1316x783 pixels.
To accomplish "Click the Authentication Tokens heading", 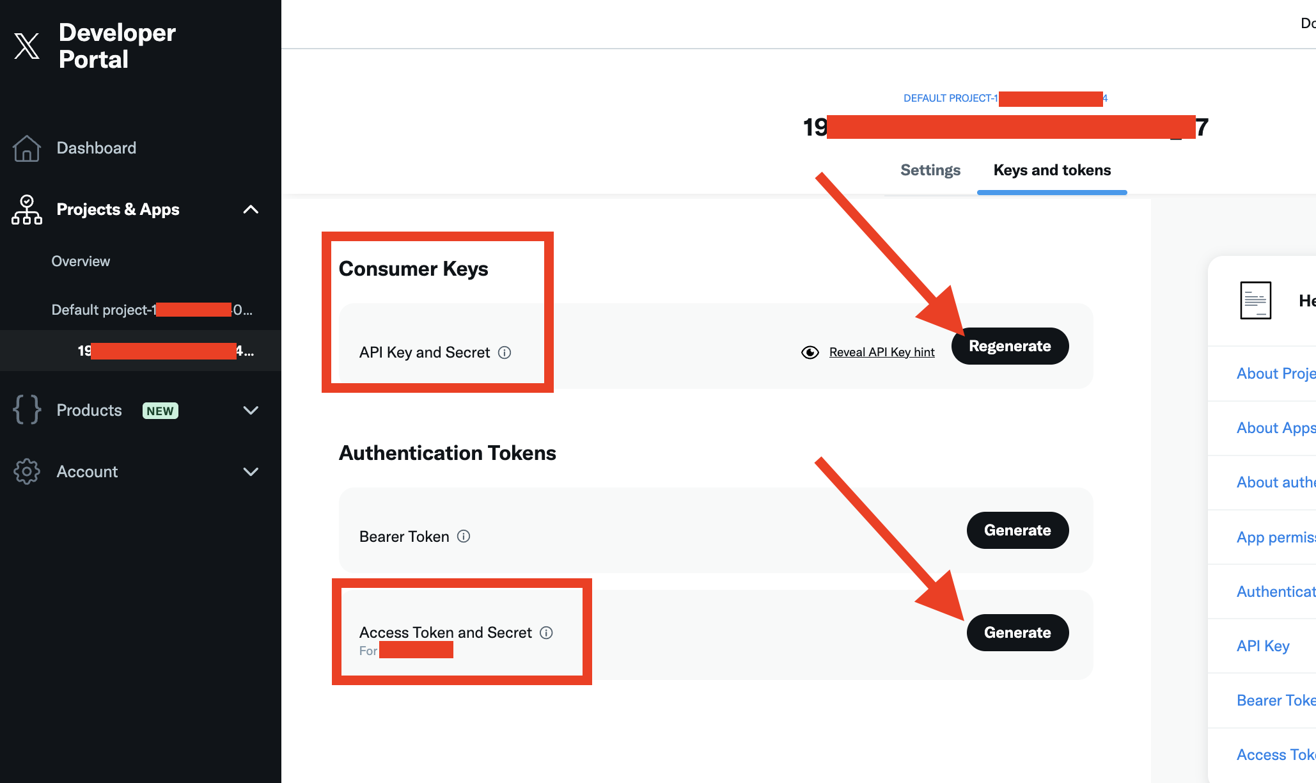I will coord(448,453).
